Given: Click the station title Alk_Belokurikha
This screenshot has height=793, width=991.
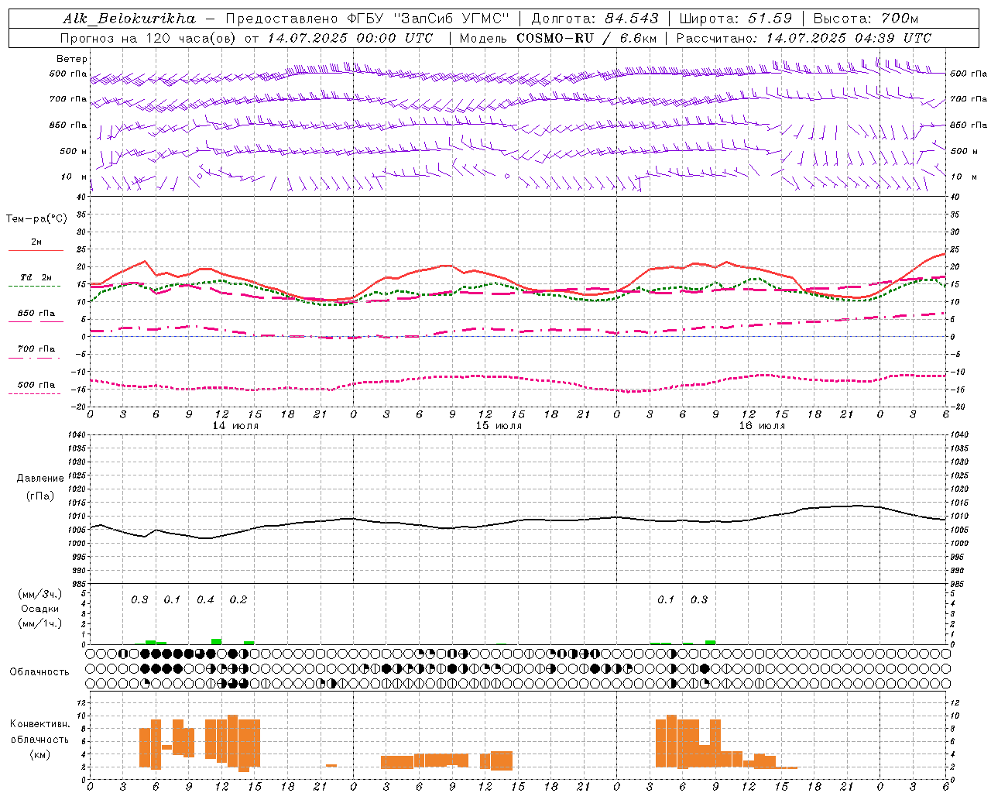Looking at the screenshot, I should (129, 19).
